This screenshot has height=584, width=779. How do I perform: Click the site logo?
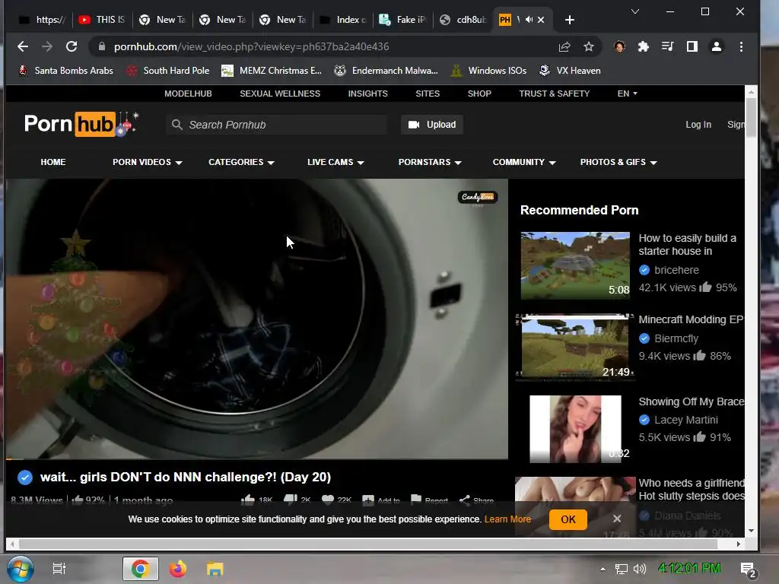pyautogui.click(x=81, y=124)
